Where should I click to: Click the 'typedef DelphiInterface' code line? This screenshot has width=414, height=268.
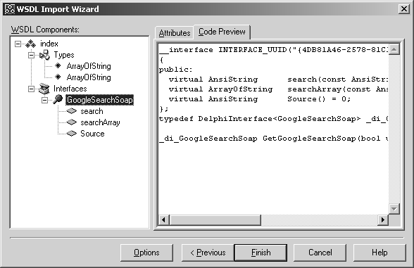[273, 119]
